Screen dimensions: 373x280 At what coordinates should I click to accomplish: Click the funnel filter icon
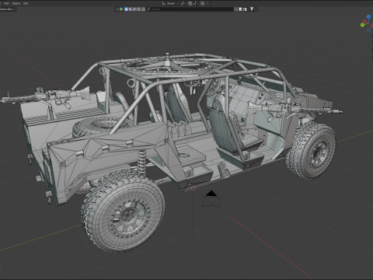coord(252,9)
